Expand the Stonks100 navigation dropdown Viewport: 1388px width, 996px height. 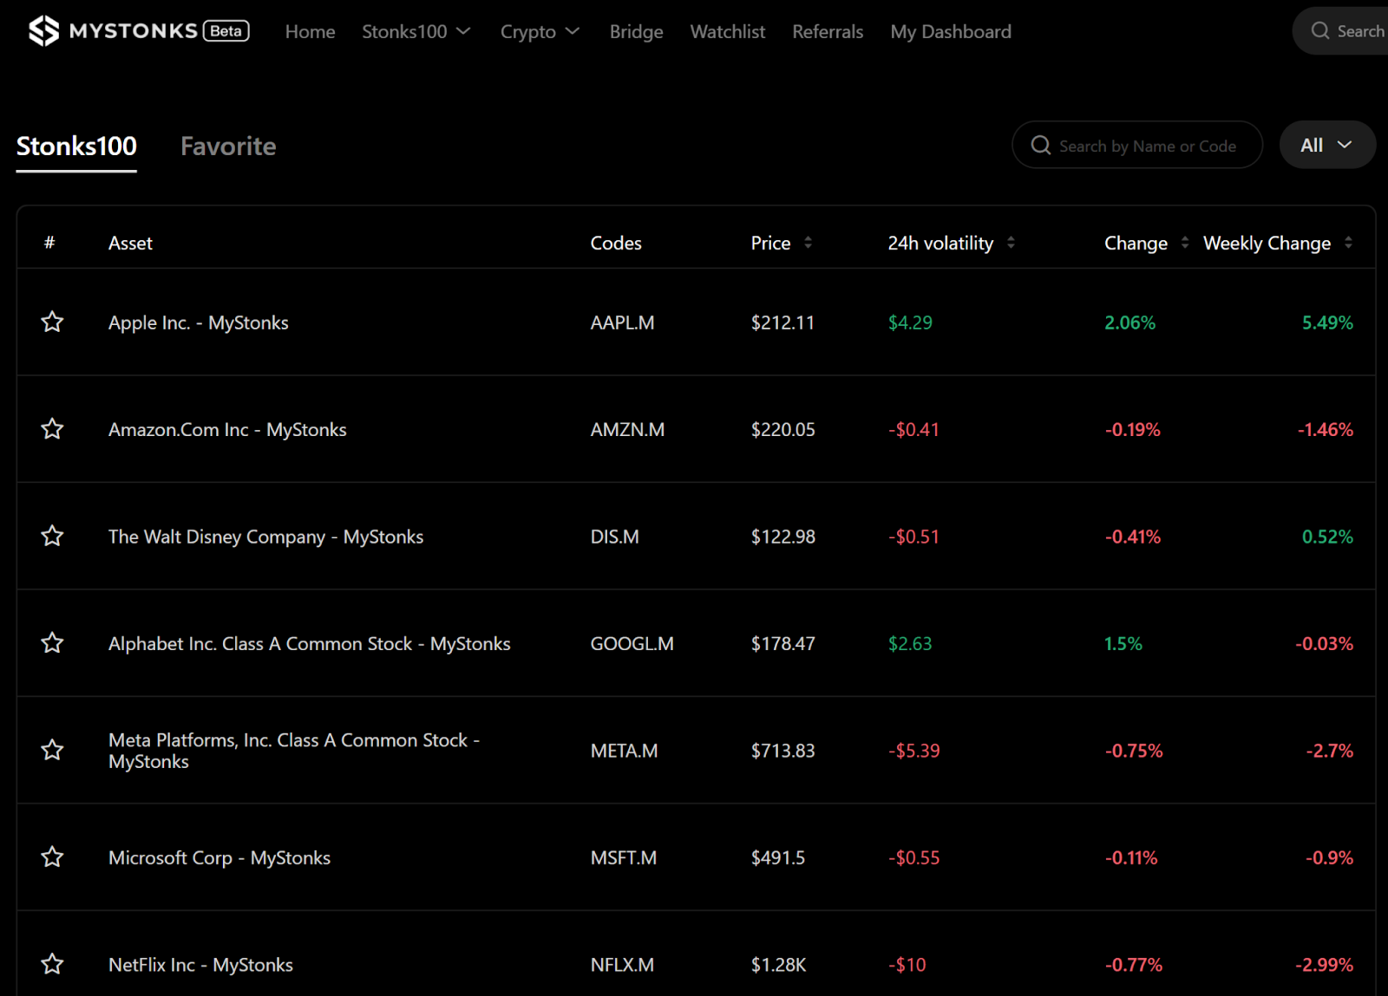pos(416,32)
